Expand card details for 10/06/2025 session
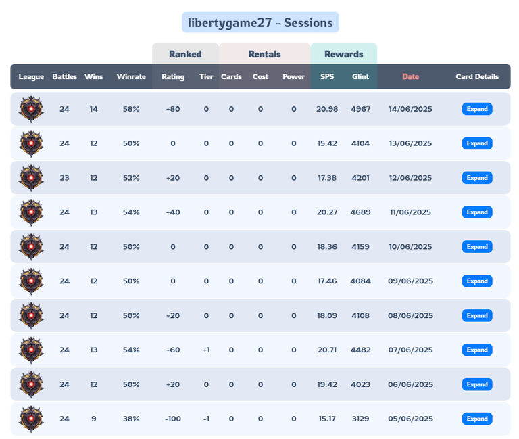 coord(477,247)
